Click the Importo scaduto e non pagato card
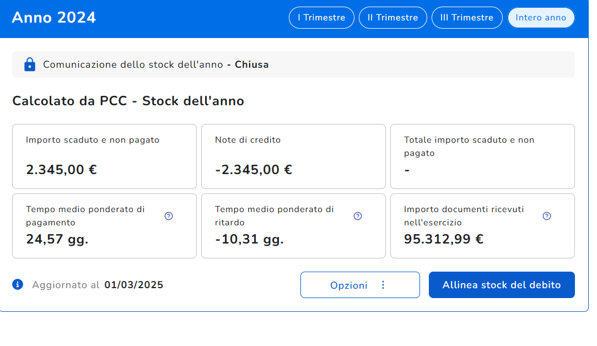Screen dimensions: 597x346 [104, 156]
